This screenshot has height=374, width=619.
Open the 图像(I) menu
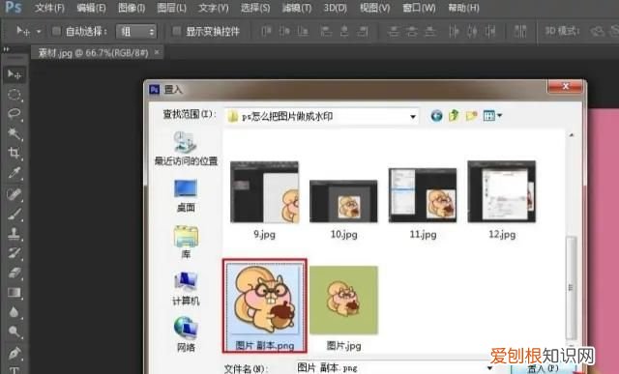132,8
